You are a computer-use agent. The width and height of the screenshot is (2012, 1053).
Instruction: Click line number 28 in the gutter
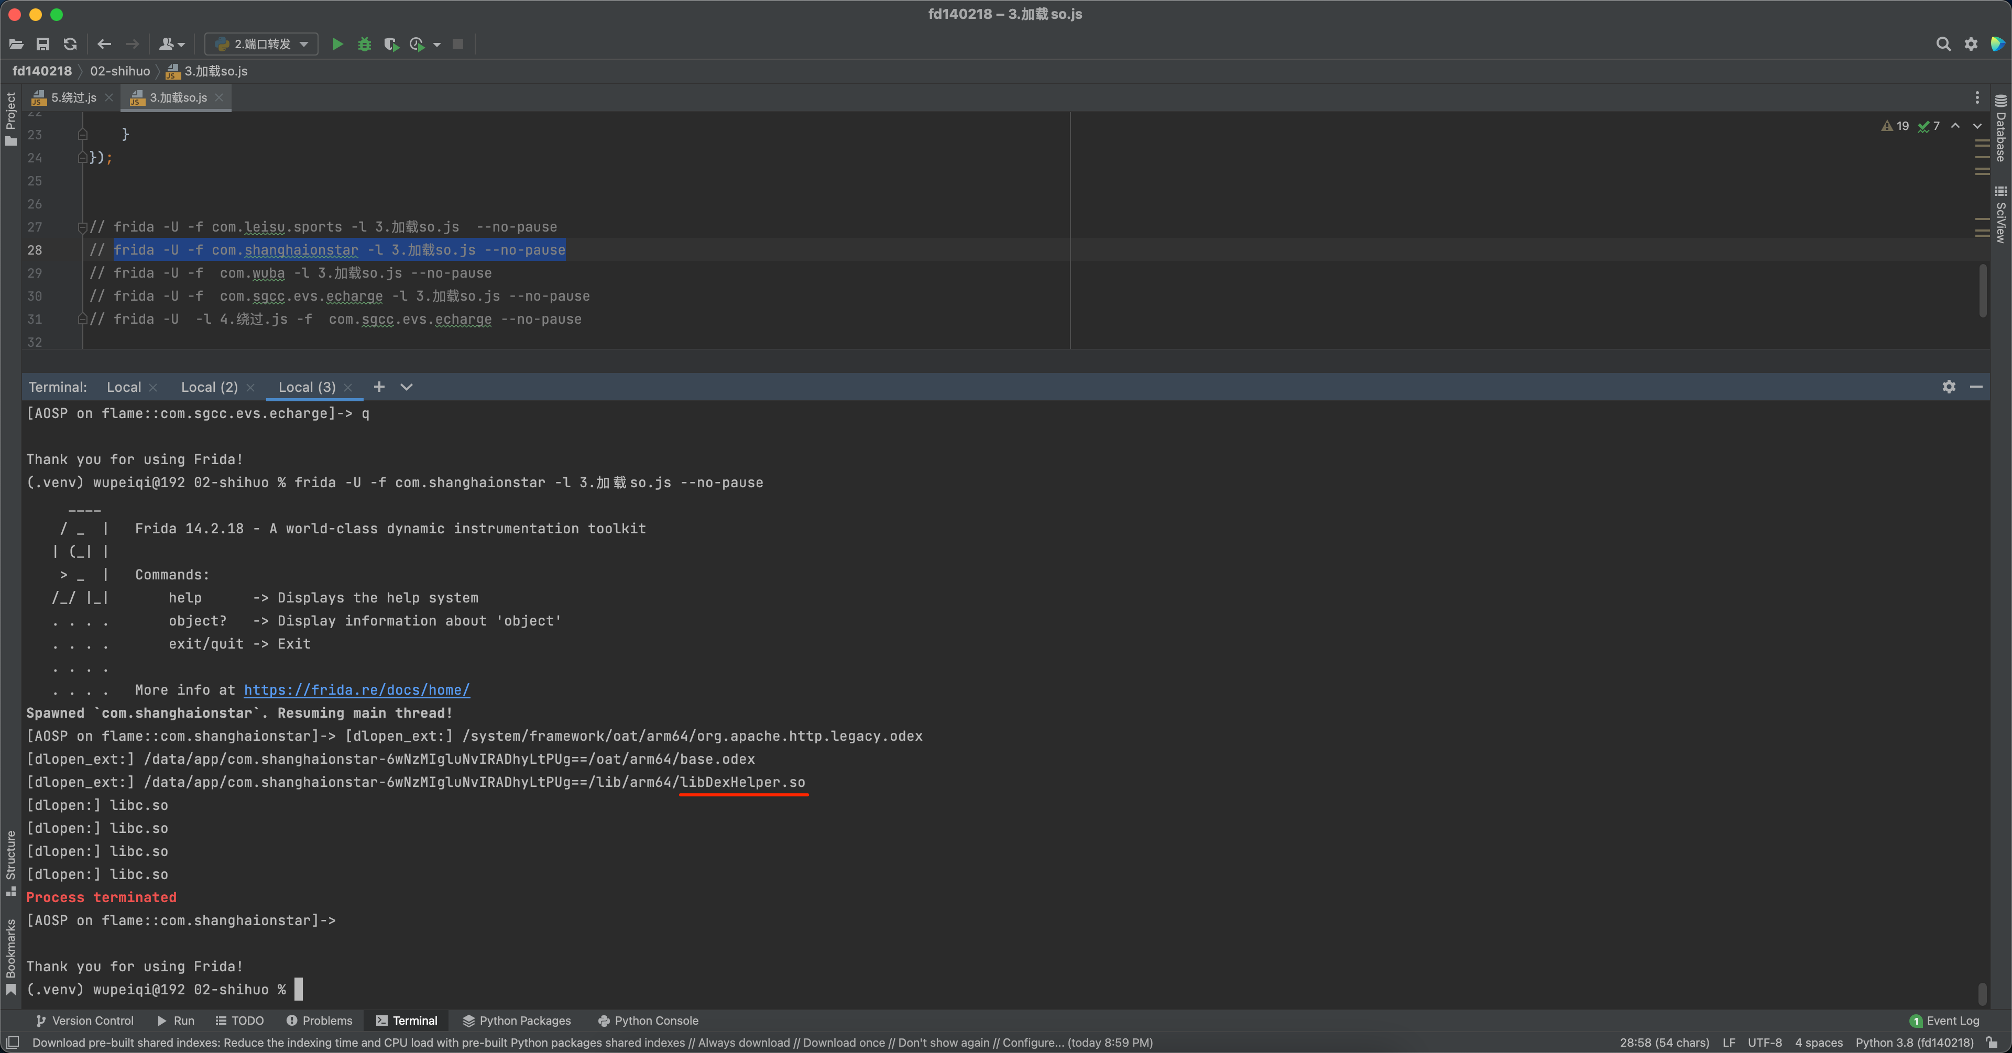pyautogui.click(x=35, y=250)
